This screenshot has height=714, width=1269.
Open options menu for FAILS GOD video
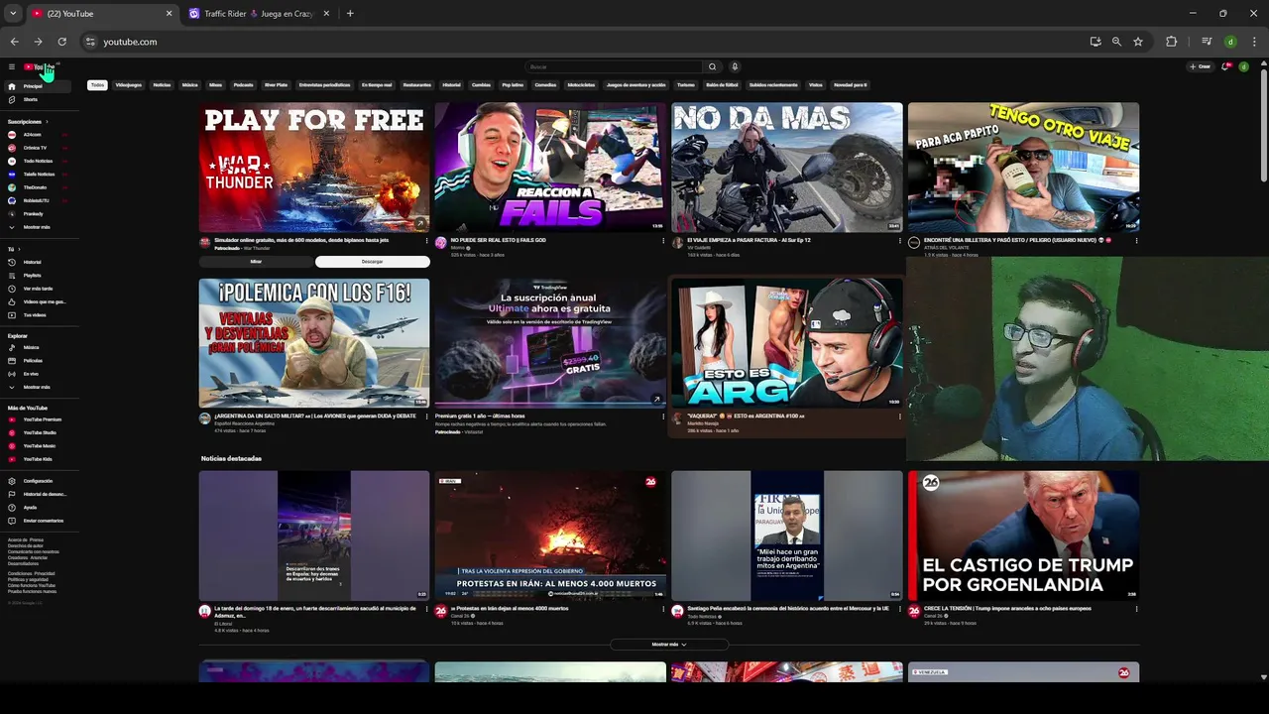[x=663, y=240]
